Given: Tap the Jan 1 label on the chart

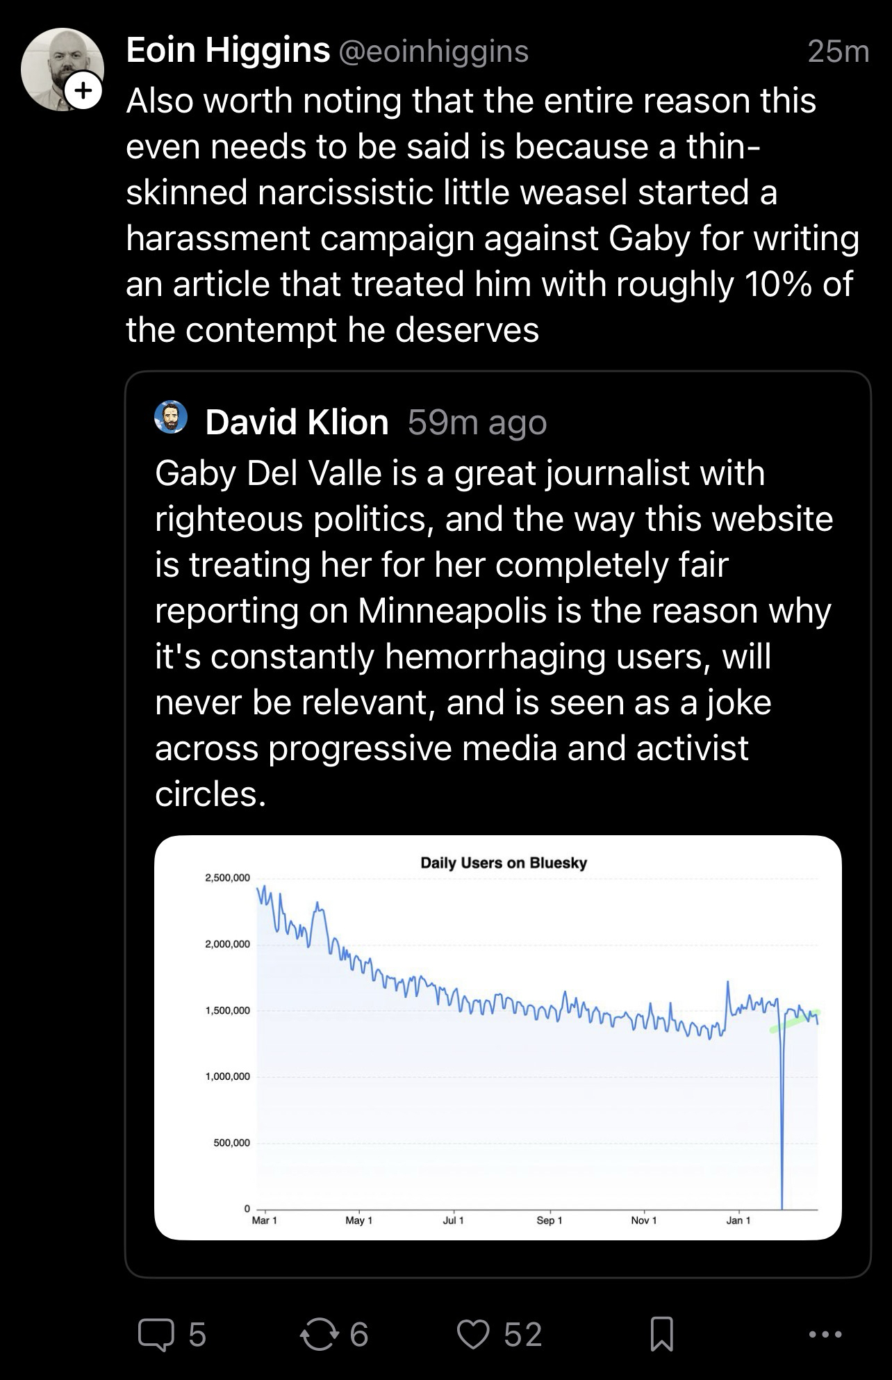Looking at the screenshot, I should tap(738, 1220).
